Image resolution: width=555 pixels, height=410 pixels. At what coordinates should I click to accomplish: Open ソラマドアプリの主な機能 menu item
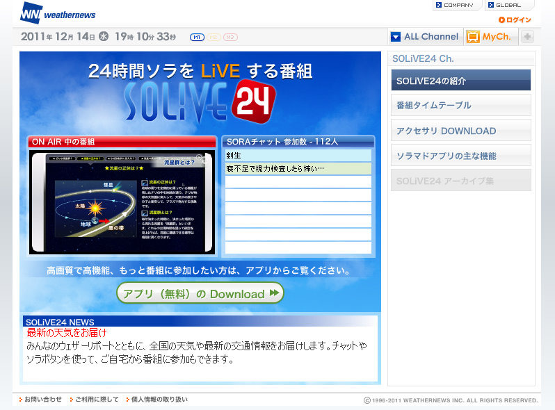point(461,155)
